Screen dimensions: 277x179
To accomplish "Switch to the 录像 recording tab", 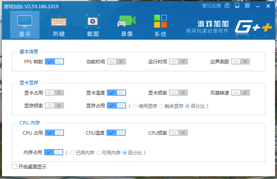I will pyautogui.click(x=127, y=26).
